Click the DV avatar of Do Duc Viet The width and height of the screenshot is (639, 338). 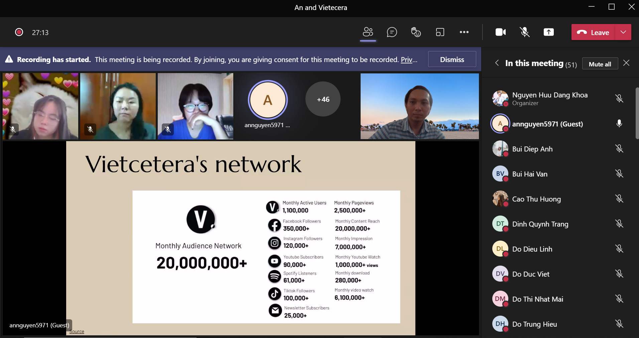(x=500, y=274)
